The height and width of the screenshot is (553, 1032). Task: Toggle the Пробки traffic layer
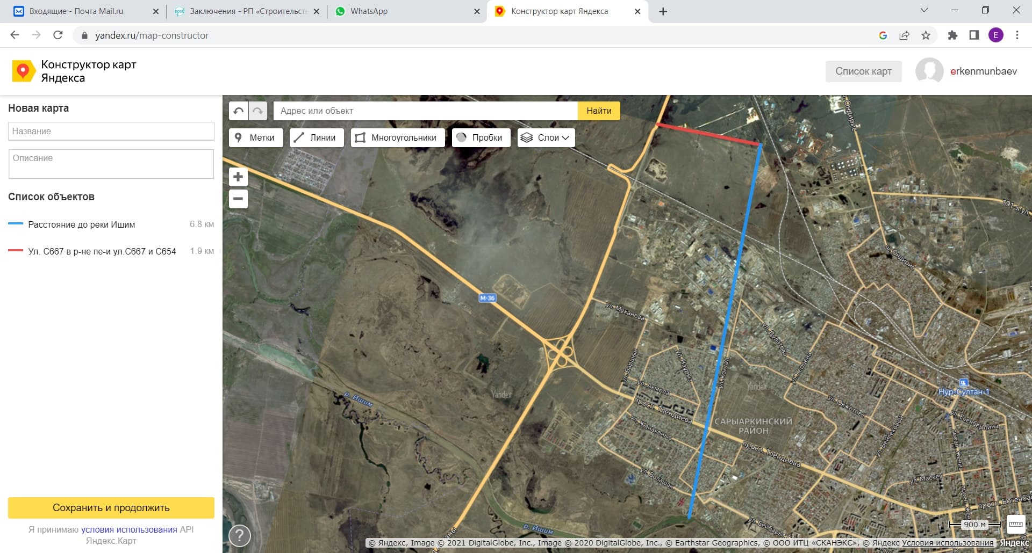[479, 137]
